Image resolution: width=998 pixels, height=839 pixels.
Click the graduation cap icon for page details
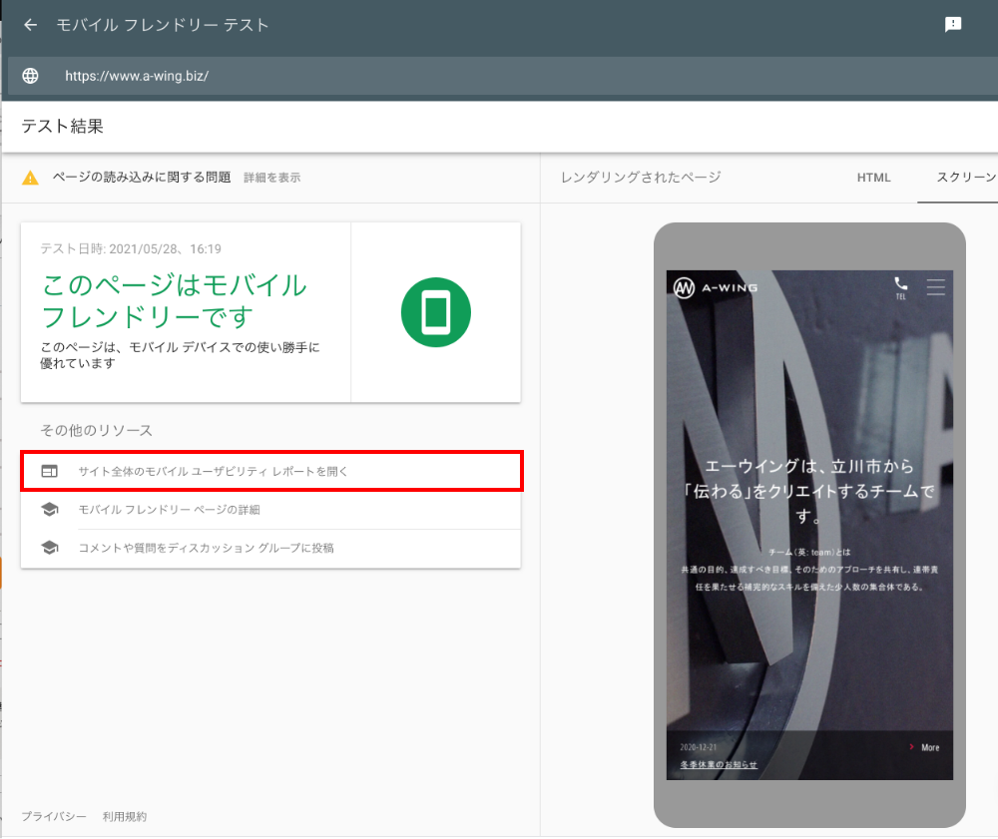(x=49, y=510)
